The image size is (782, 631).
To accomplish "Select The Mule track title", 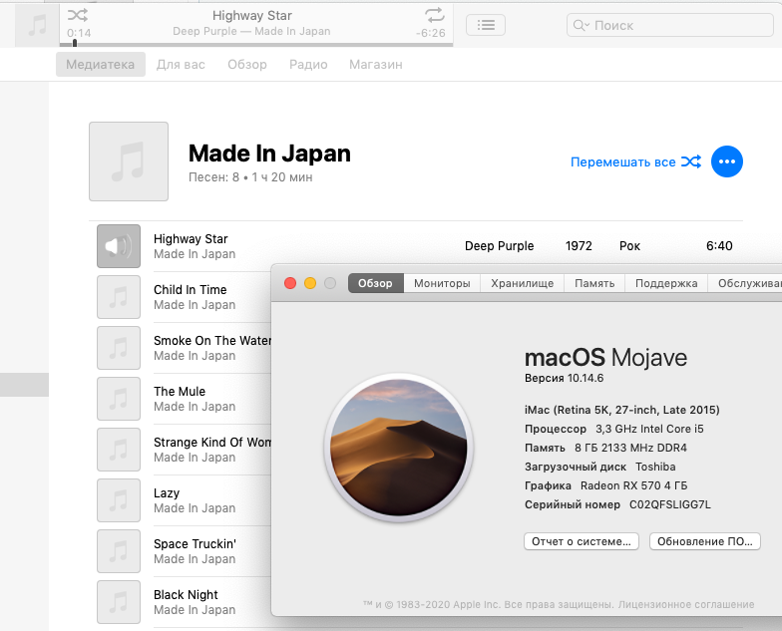I will (180, 391).
